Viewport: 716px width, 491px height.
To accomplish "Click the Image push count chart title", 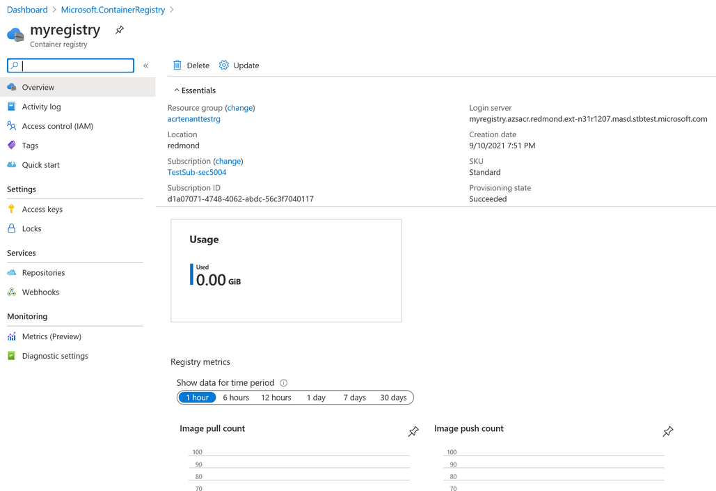I will [x=469, y=428].
